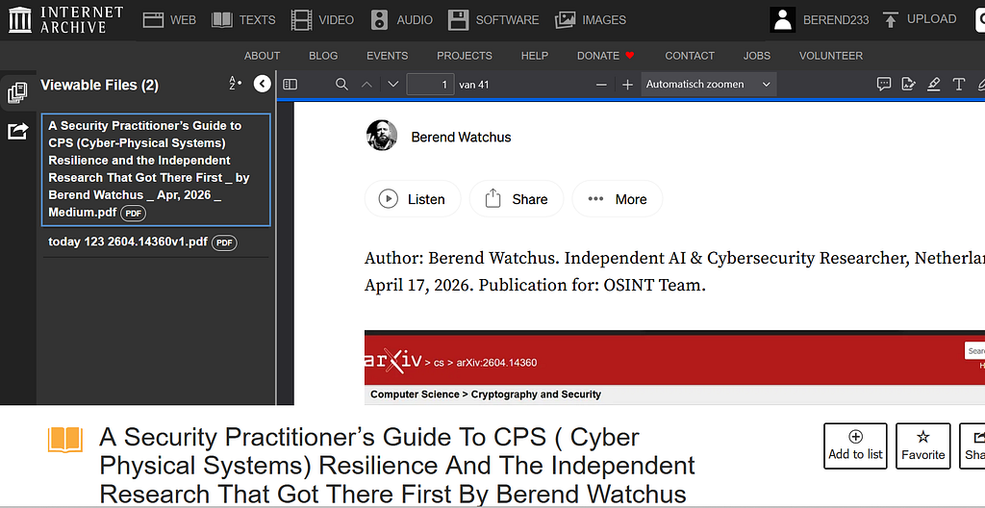Click the Favorite star button

coord(922,445)
